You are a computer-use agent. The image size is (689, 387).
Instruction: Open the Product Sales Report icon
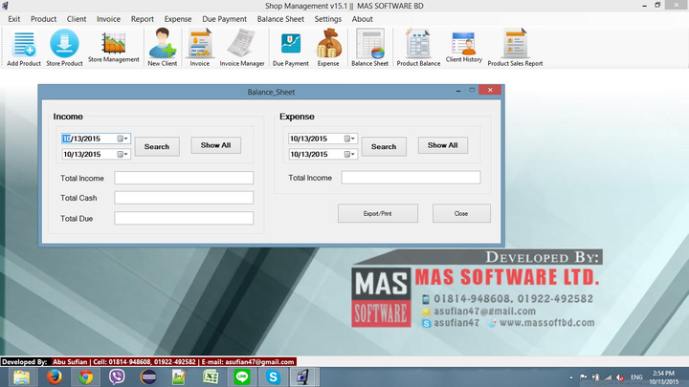515,46
